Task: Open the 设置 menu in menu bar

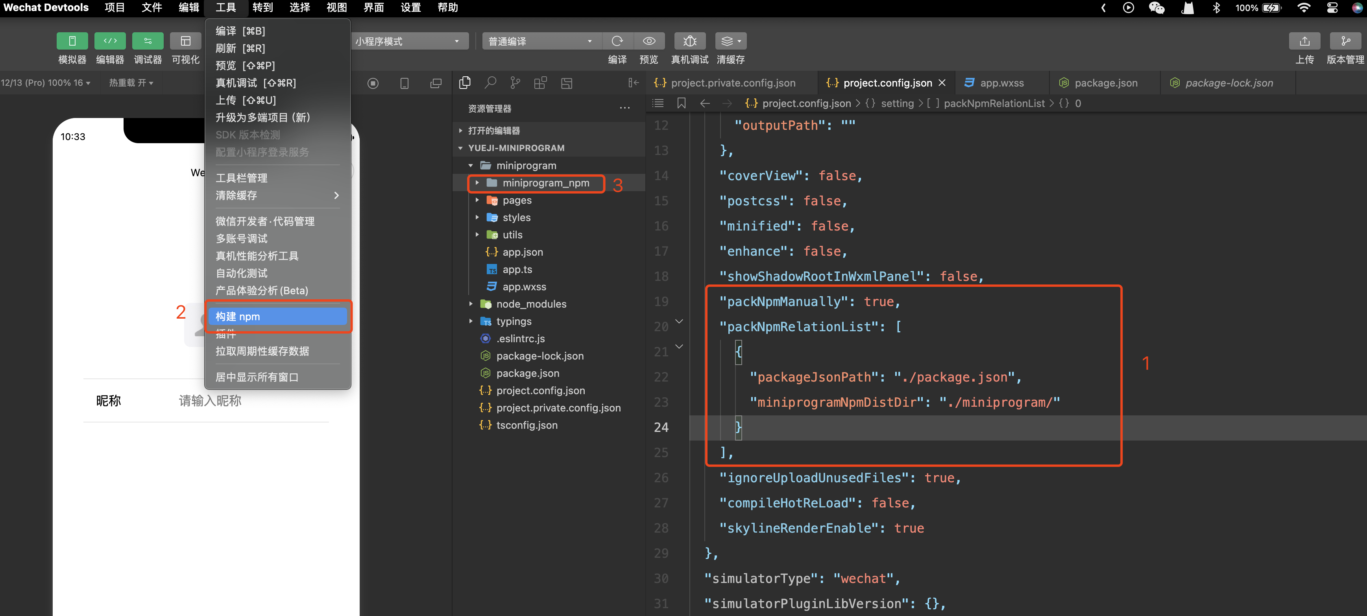Action: 410,7
